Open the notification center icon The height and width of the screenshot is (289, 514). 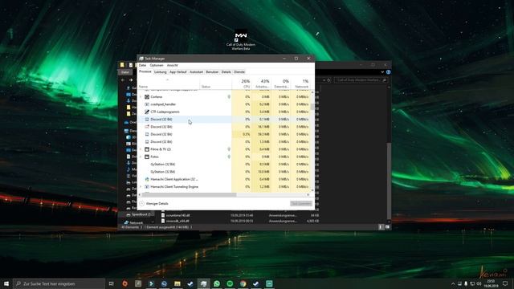pyautogui.click(x=505, y=283)
